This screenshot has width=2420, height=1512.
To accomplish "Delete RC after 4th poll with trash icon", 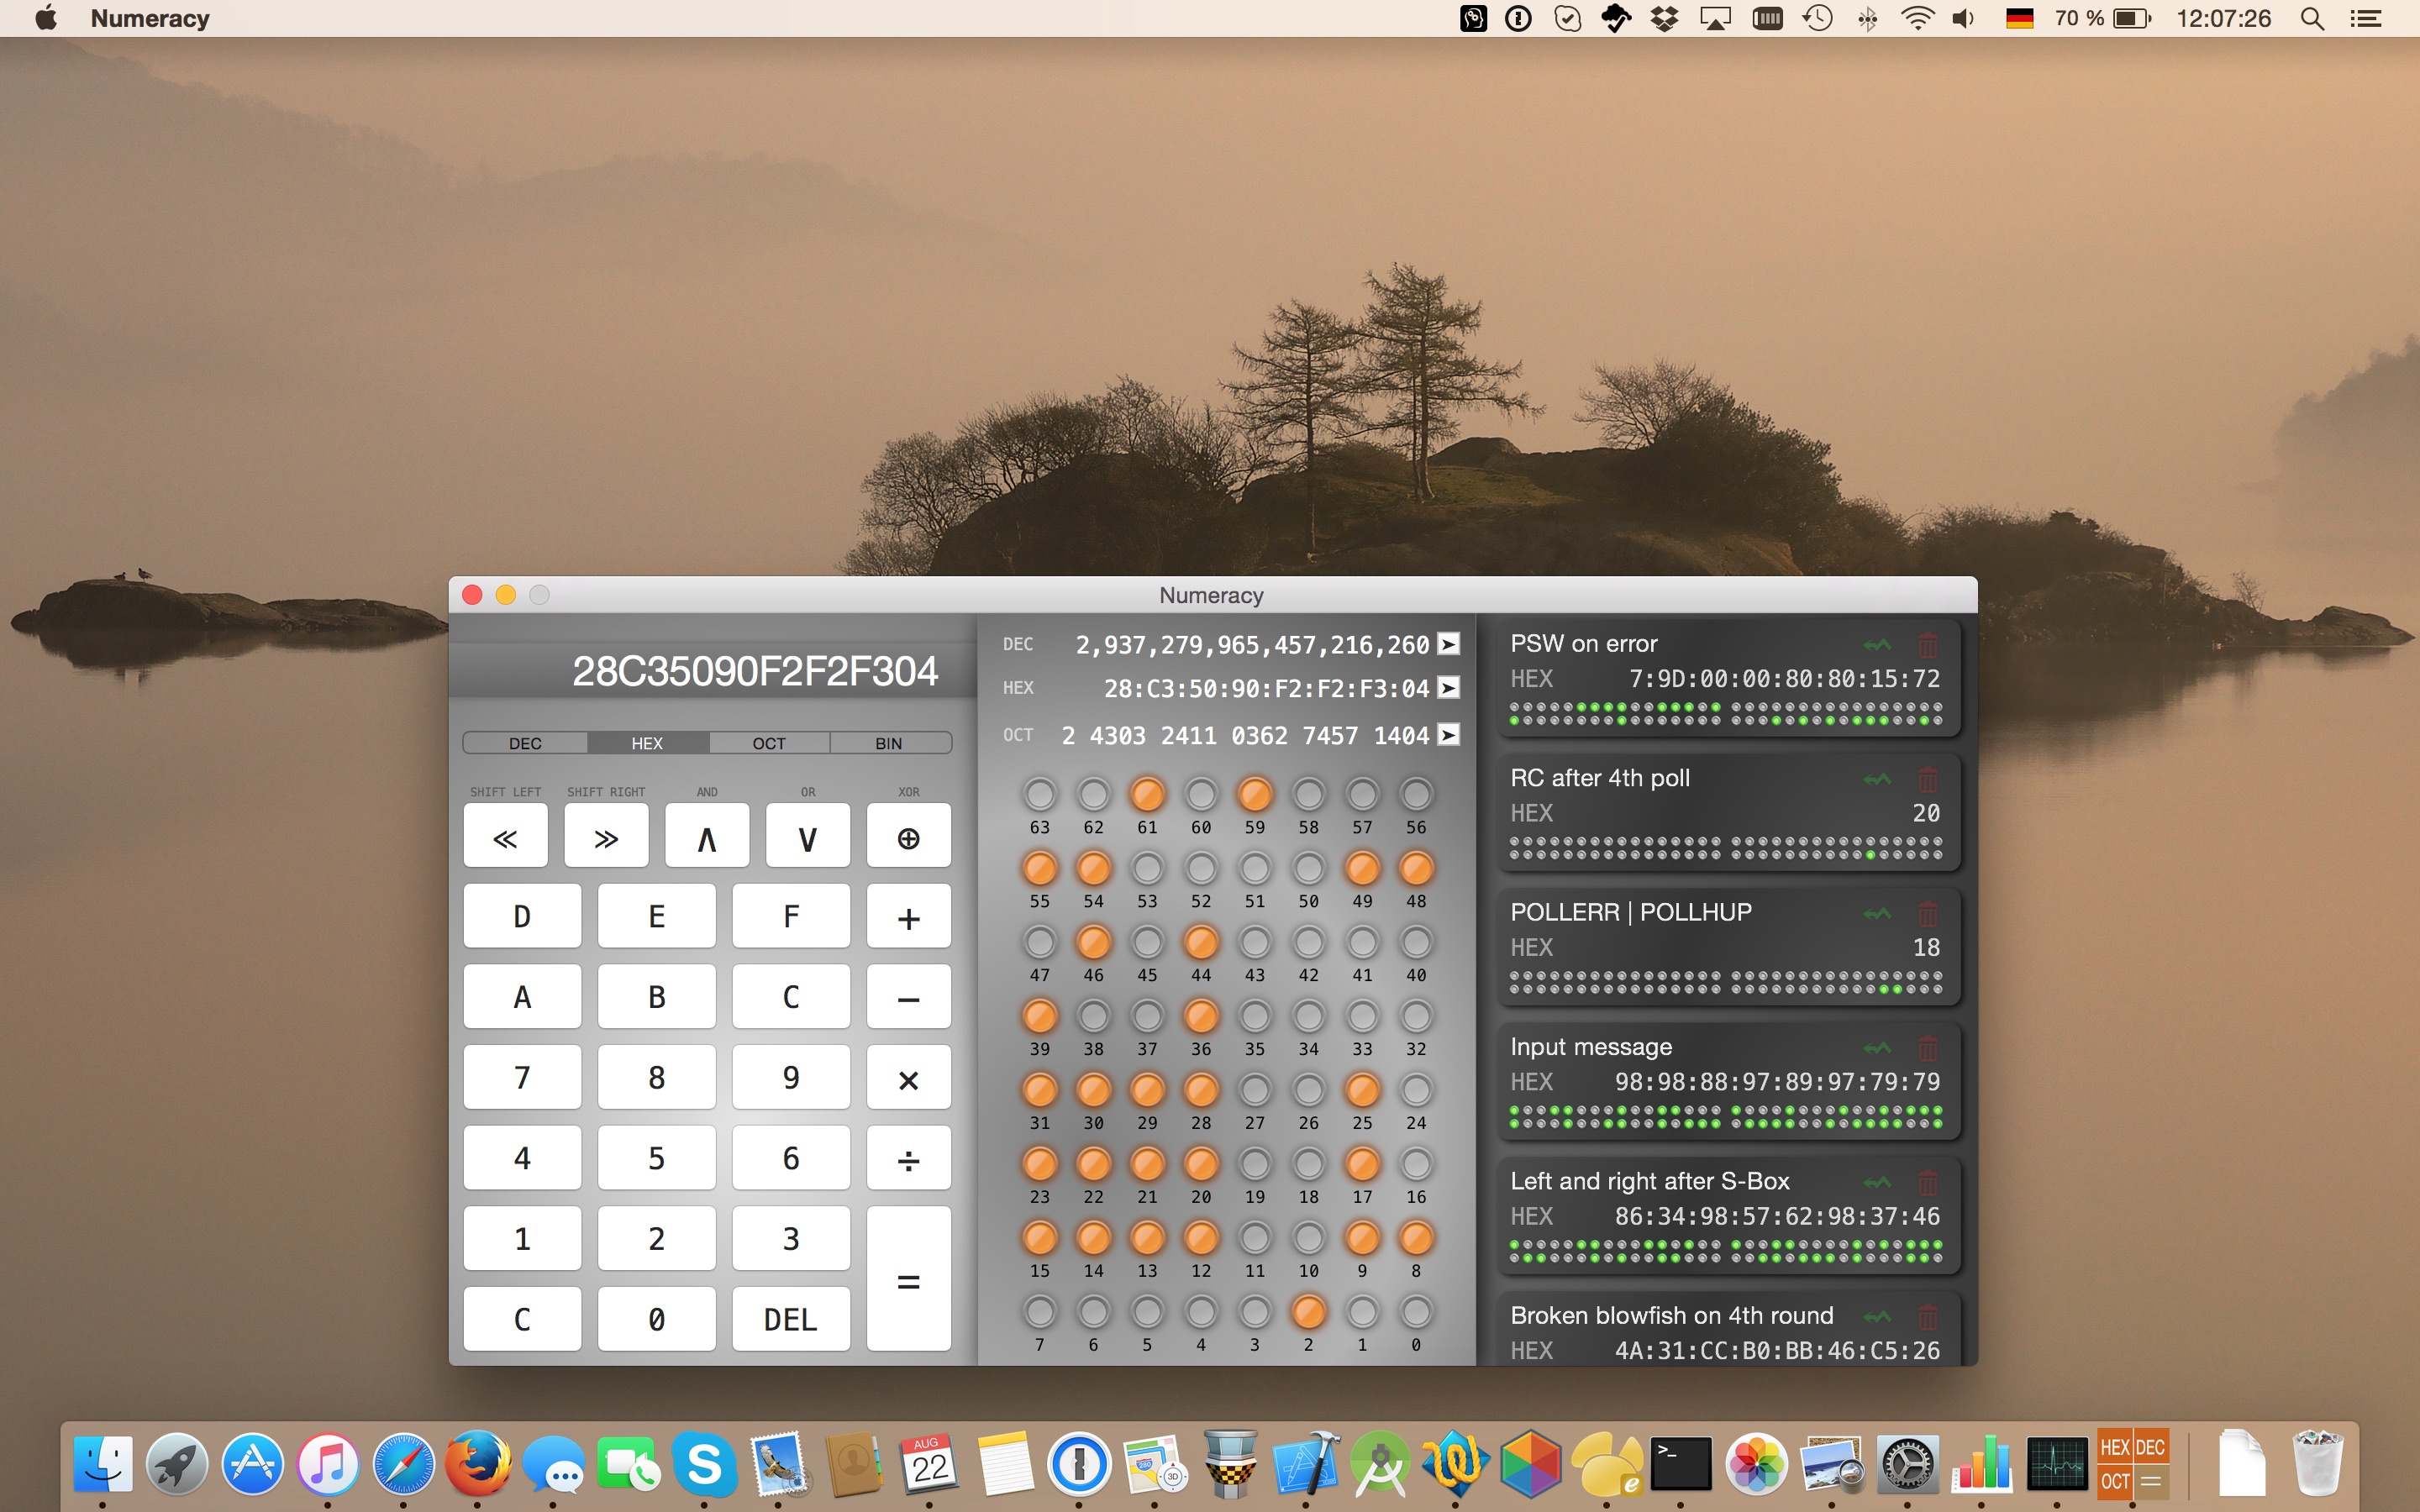I will [x=1928, y=779].
